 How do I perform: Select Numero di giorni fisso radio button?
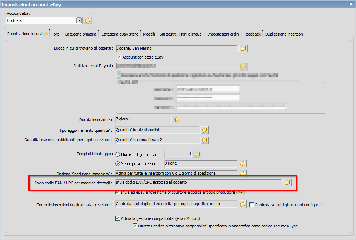point(117,154)
